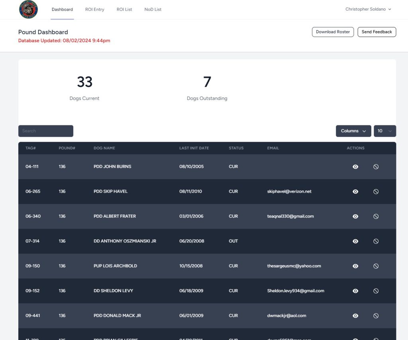This screenshot has width=408, height=340.
Task: Open the NoD List tab
Action: [153, 9]
